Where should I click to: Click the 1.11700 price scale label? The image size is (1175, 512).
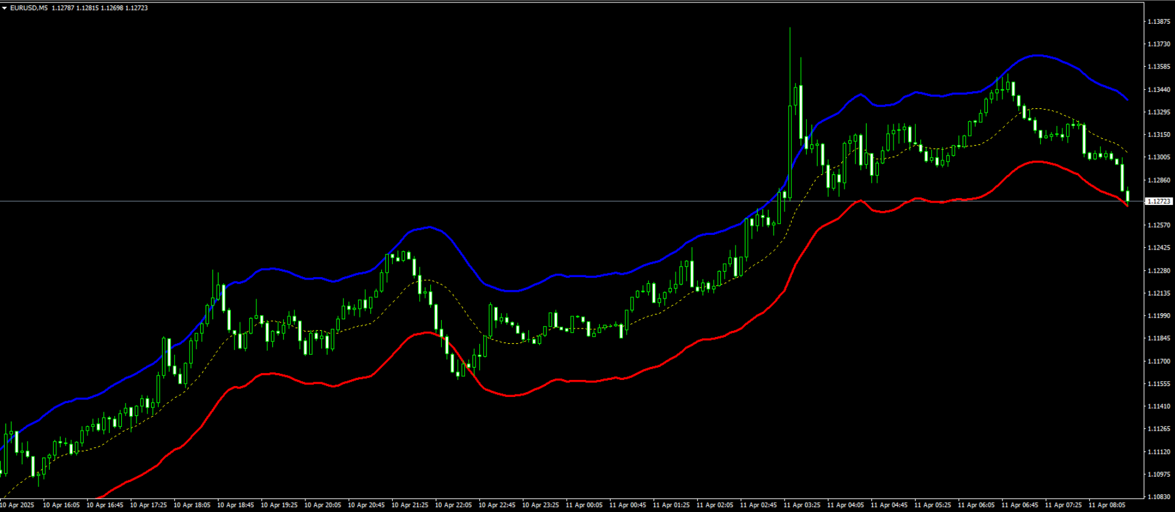(x=1158, y=361)
